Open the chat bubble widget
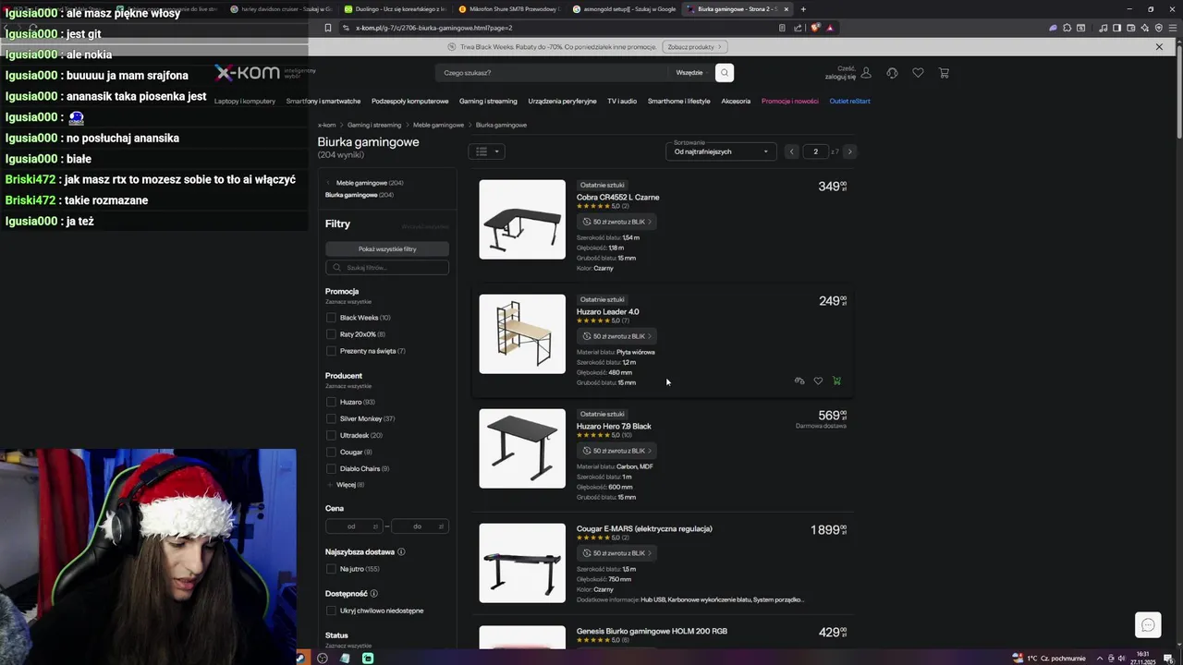1183x665 pixels. (1148, 624)
